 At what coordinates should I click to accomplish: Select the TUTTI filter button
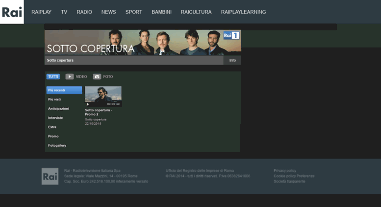53,77
